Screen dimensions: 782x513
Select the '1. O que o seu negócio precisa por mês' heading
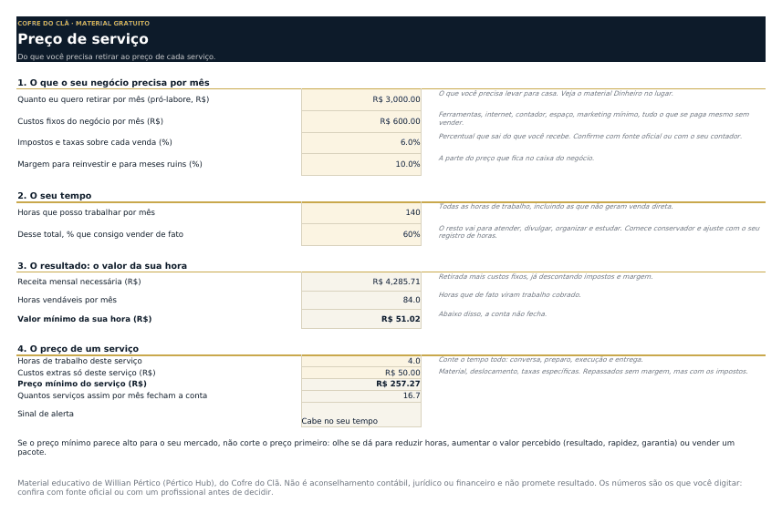(x=113, y=83)
